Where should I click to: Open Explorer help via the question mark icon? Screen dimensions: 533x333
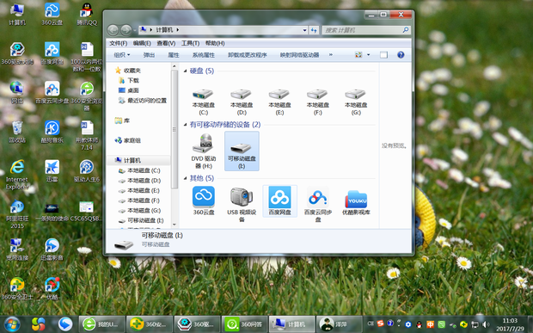click(x=401, y=55)
